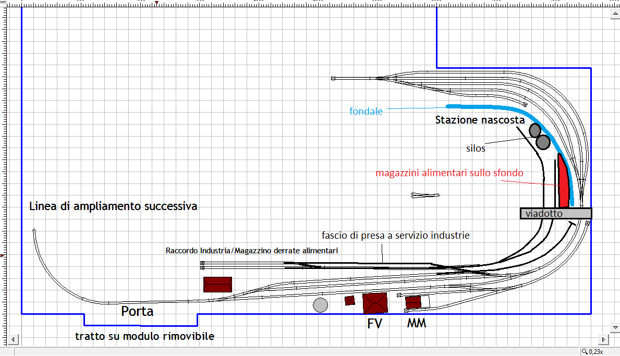Click the 'Porta' text label
The width and height of the screenshot is (620, 356).
pyautogui.click(x=137, y=312)
